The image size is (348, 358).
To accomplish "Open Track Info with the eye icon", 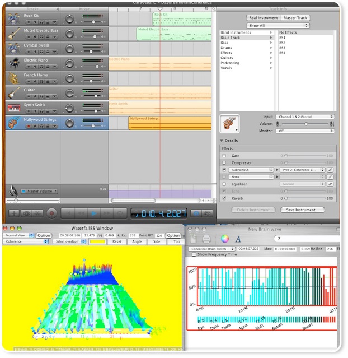I will pos(26,213).
